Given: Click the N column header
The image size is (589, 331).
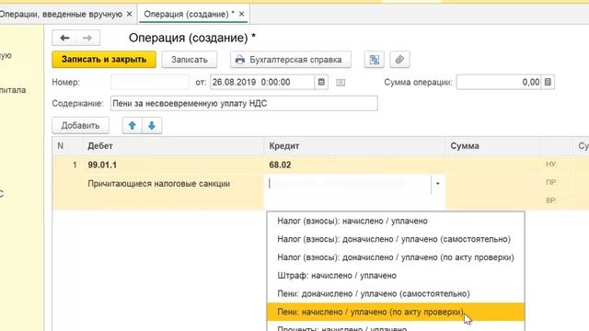Looking at the screenshot, I should click(67, 146).
